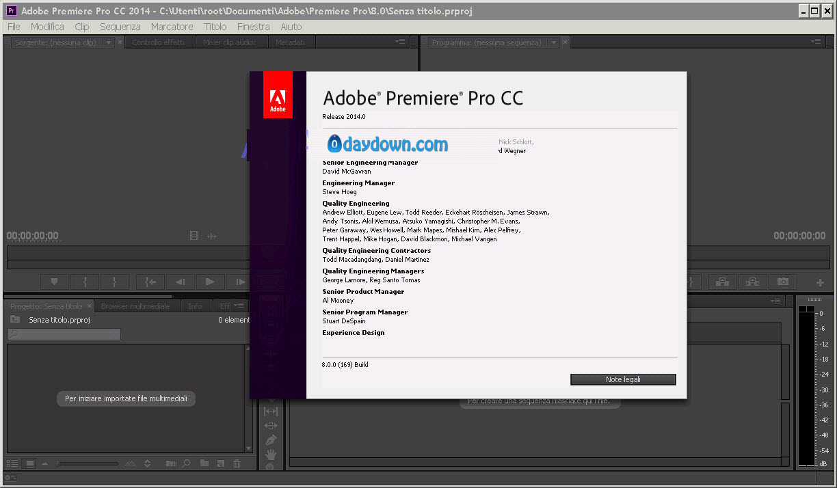Select the Programma (nessuna sequenza) tab

(486, 42)
